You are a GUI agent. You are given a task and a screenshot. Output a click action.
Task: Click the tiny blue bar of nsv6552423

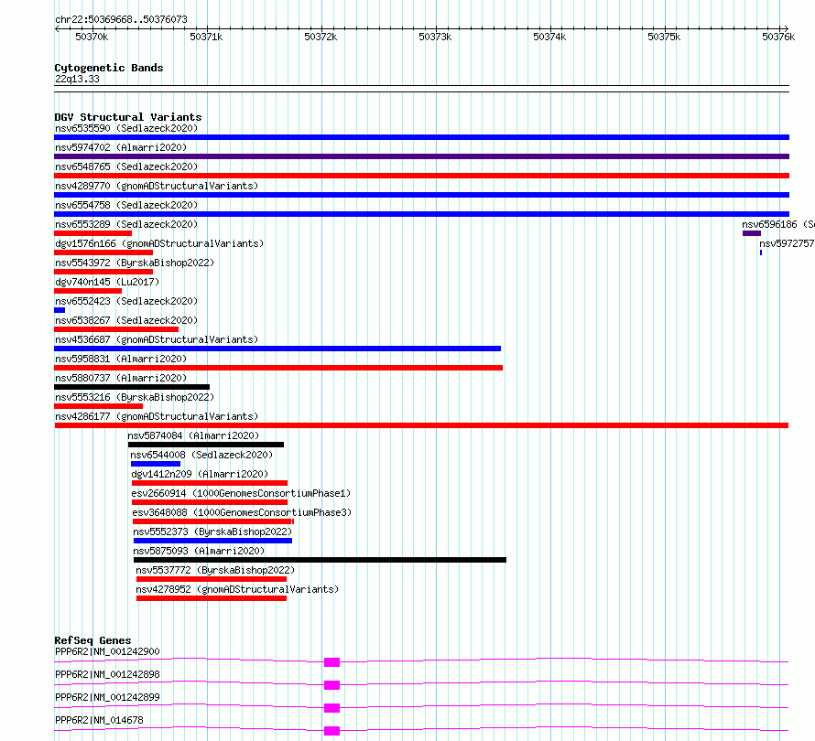pyautogui.click(x=60, y=310)
